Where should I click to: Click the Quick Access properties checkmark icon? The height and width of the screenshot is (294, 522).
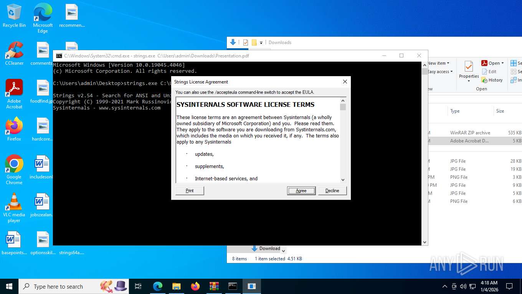[246, 42]
